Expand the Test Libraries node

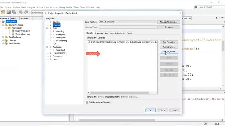point(3,43)
